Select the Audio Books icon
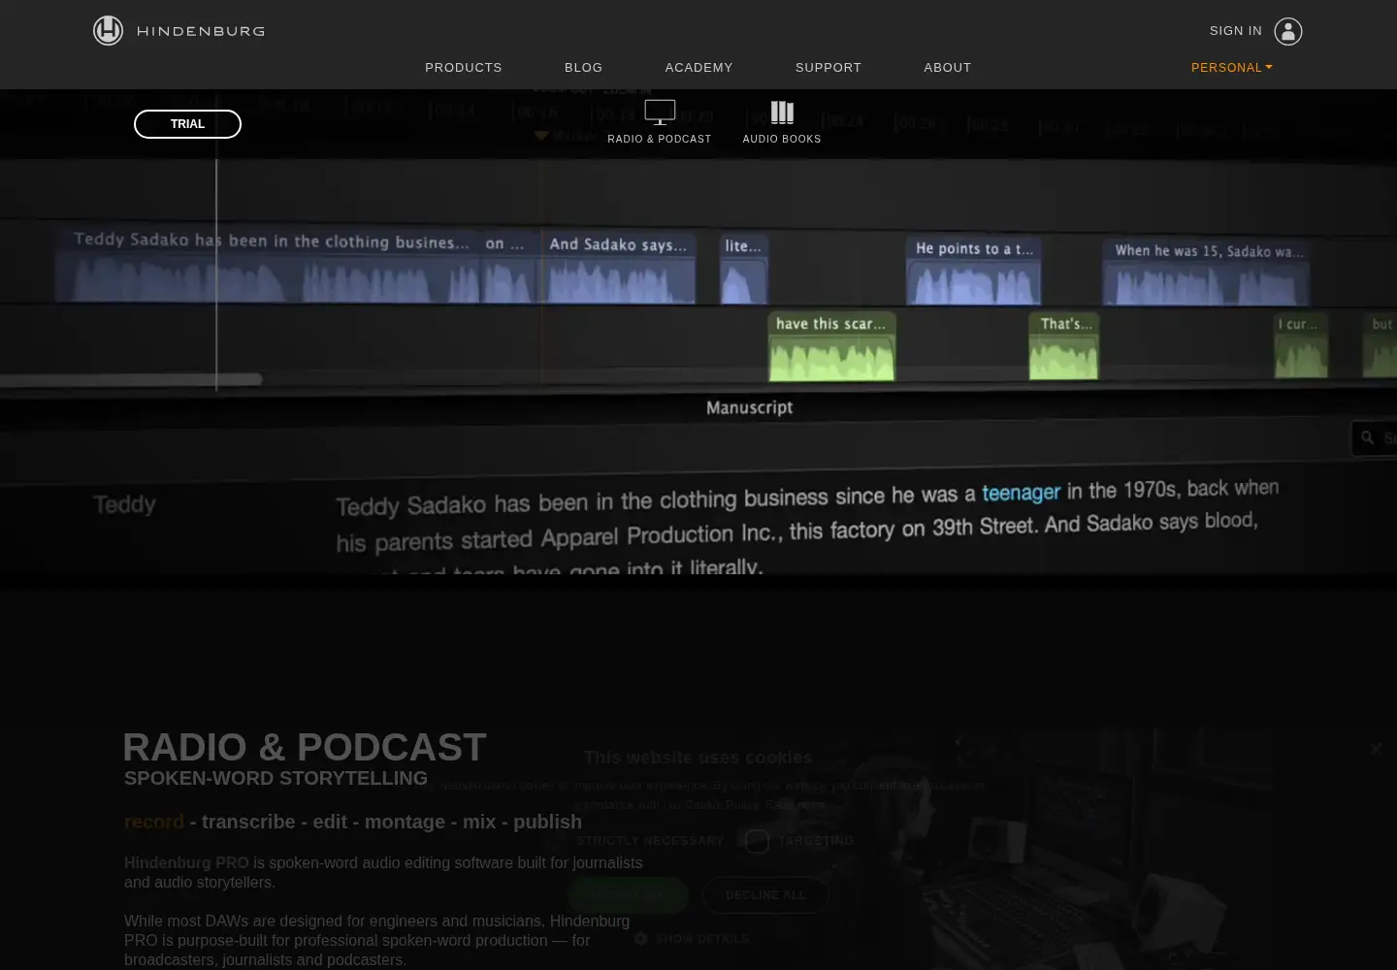This screenshot has width=1397, height=970. (x=782, y=113)
